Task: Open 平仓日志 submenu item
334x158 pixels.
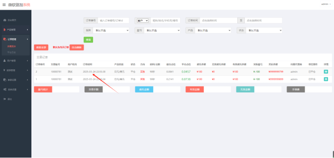Action: click(x=12, y=52)
